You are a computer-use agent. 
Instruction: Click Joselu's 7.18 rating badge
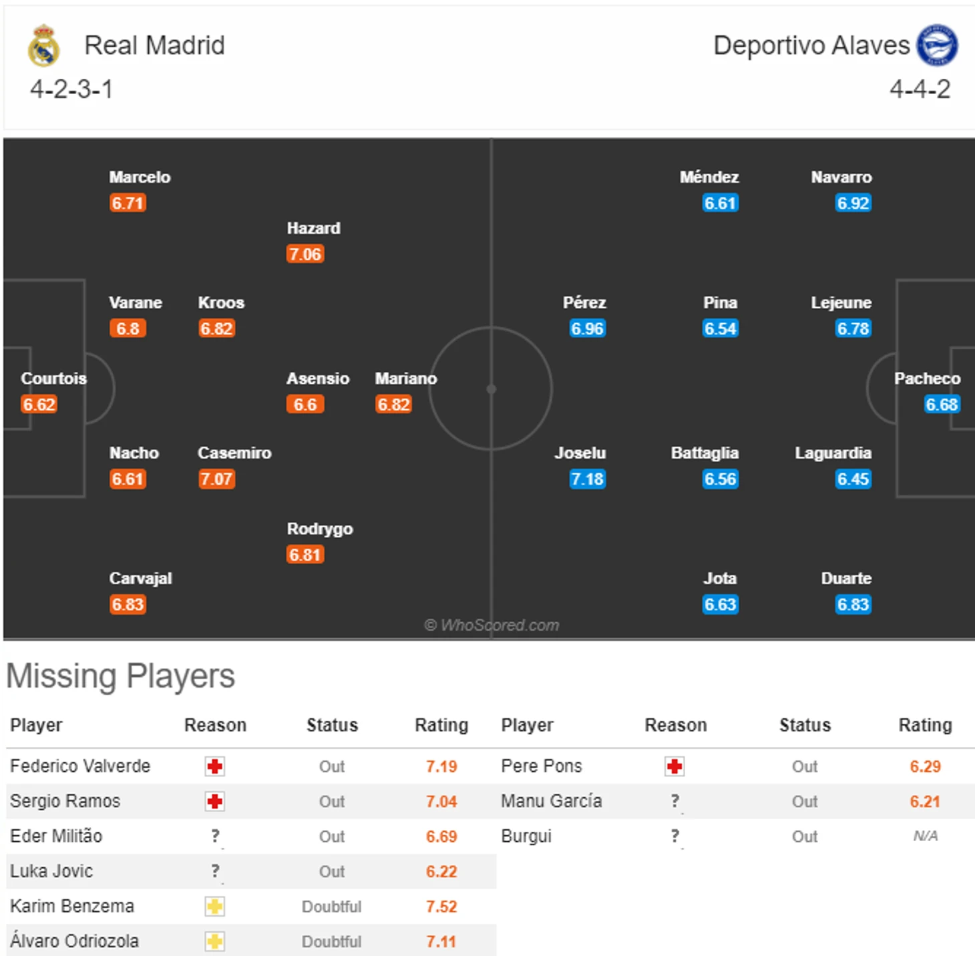(x=587, y=479)
